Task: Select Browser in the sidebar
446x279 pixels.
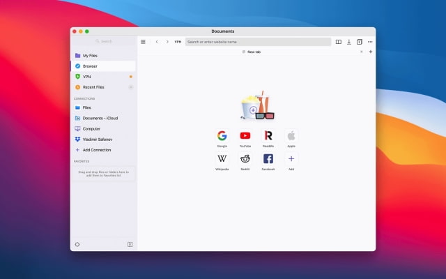Action: pos(90,66)
